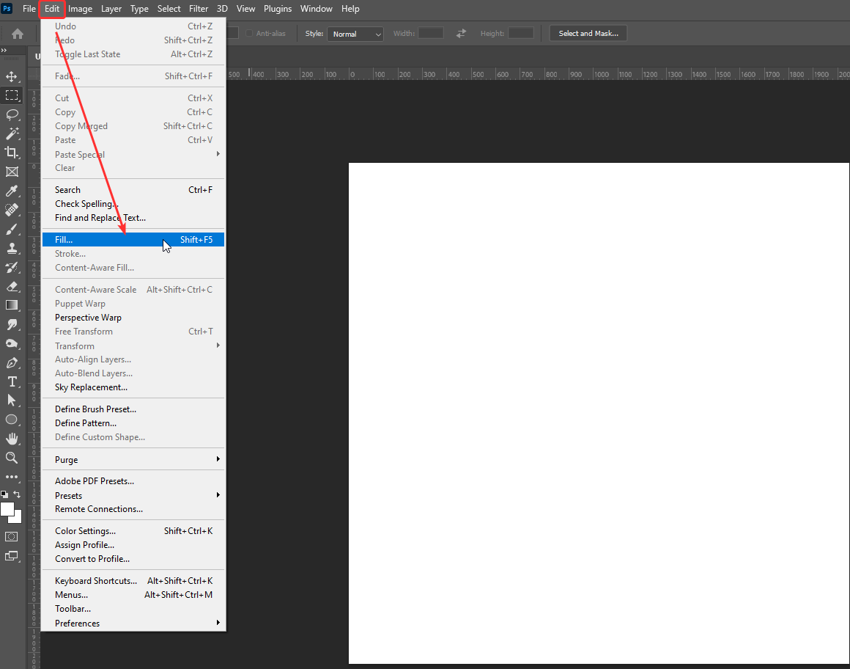The width and height of the screenshot is (850, 669).
Task: Select the Magic Wand tool
Action: pos(12,134)
